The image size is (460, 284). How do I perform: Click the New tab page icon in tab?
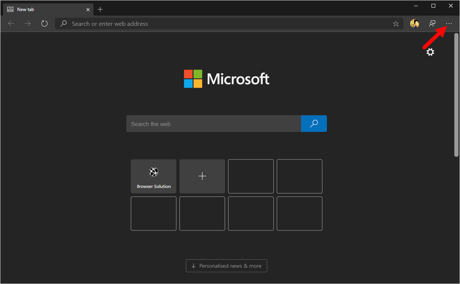tap(10, 9)
